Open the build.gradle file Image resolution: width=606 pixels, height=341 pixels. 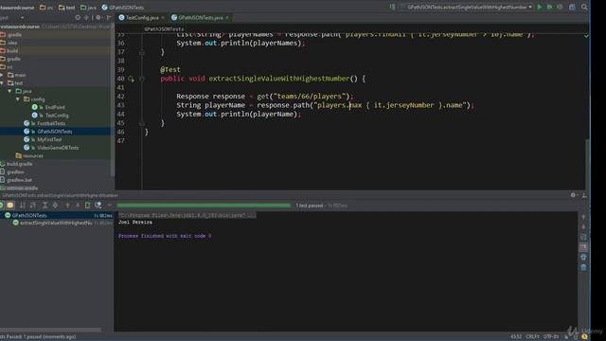point(19,164)
